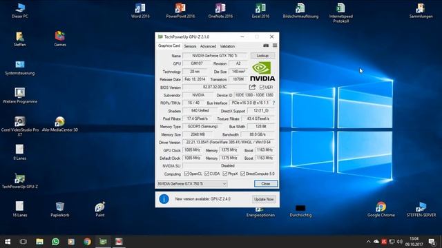
Task: Open Durchsichtig desktop icon
Action: 300,211
